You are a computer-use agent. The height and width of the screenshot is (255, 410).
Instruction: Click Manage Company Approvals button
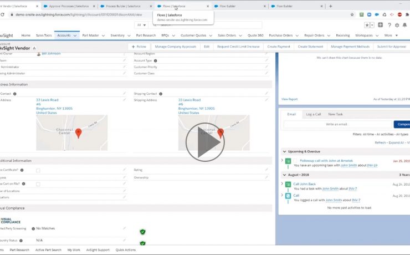pyautogui.click(x=176, y=47)
